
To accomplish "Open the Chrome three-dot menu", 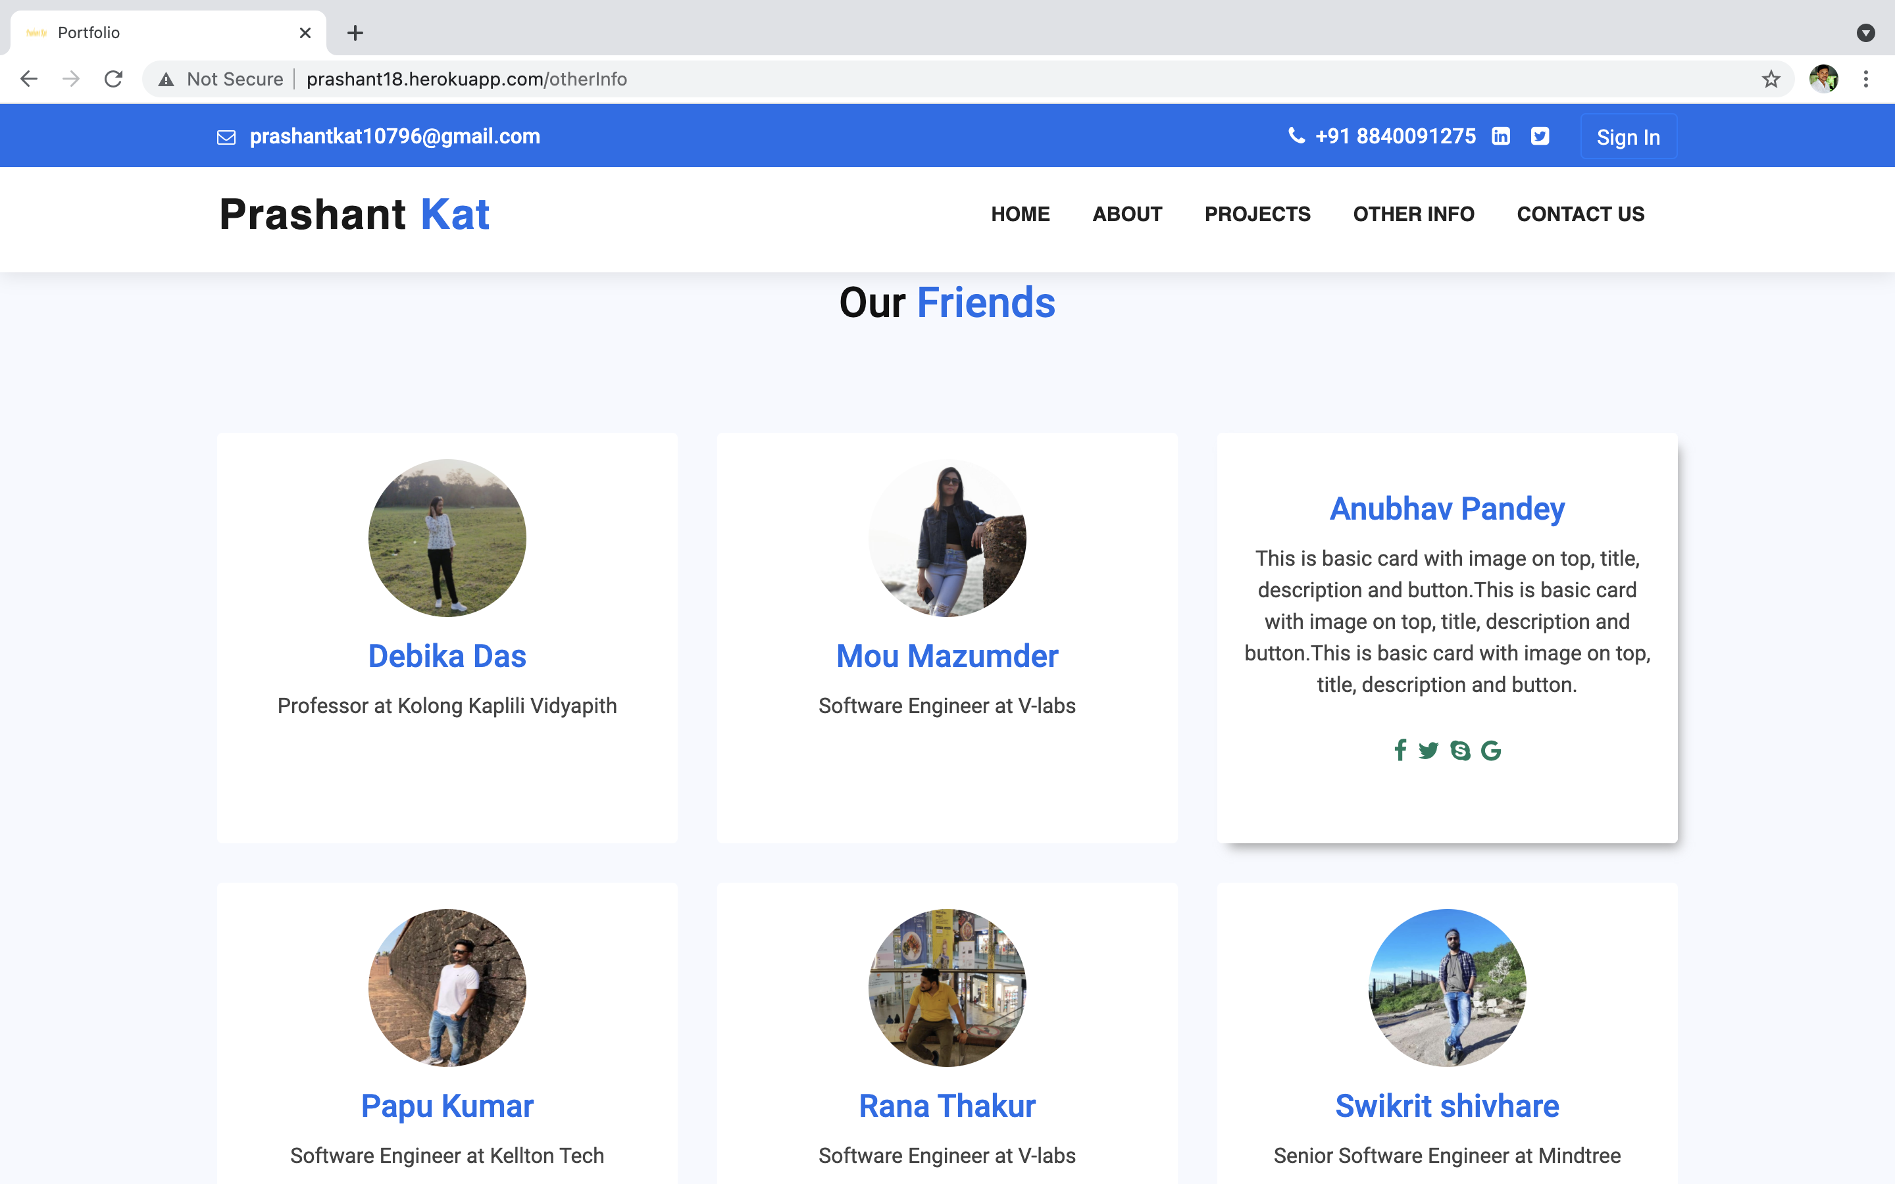I will click(1866, 79).
